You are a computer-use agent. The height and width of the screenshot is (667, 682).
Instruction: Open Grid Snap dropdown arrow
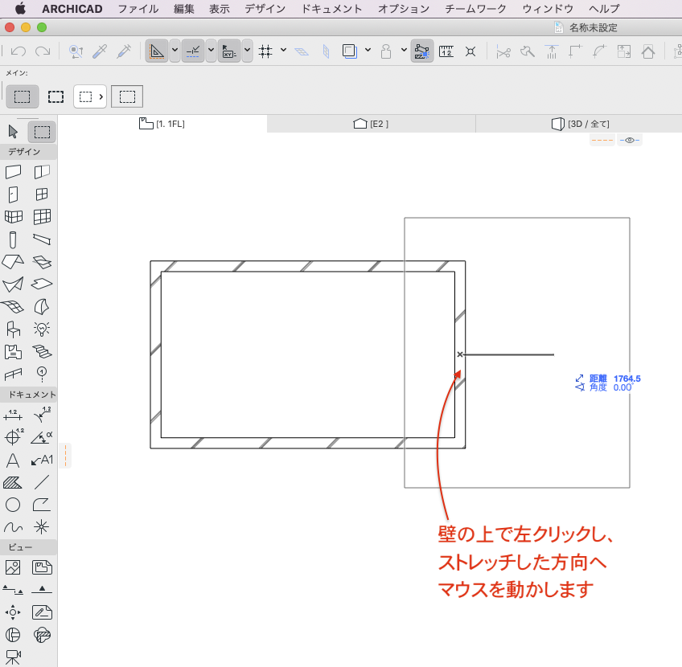click(283, 50)
